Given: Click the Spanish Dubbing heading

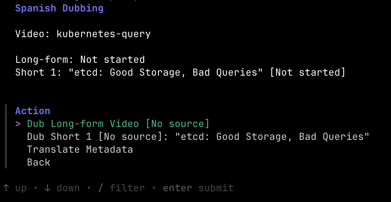Looking at the screenshot, I should (x=59, y=8).
